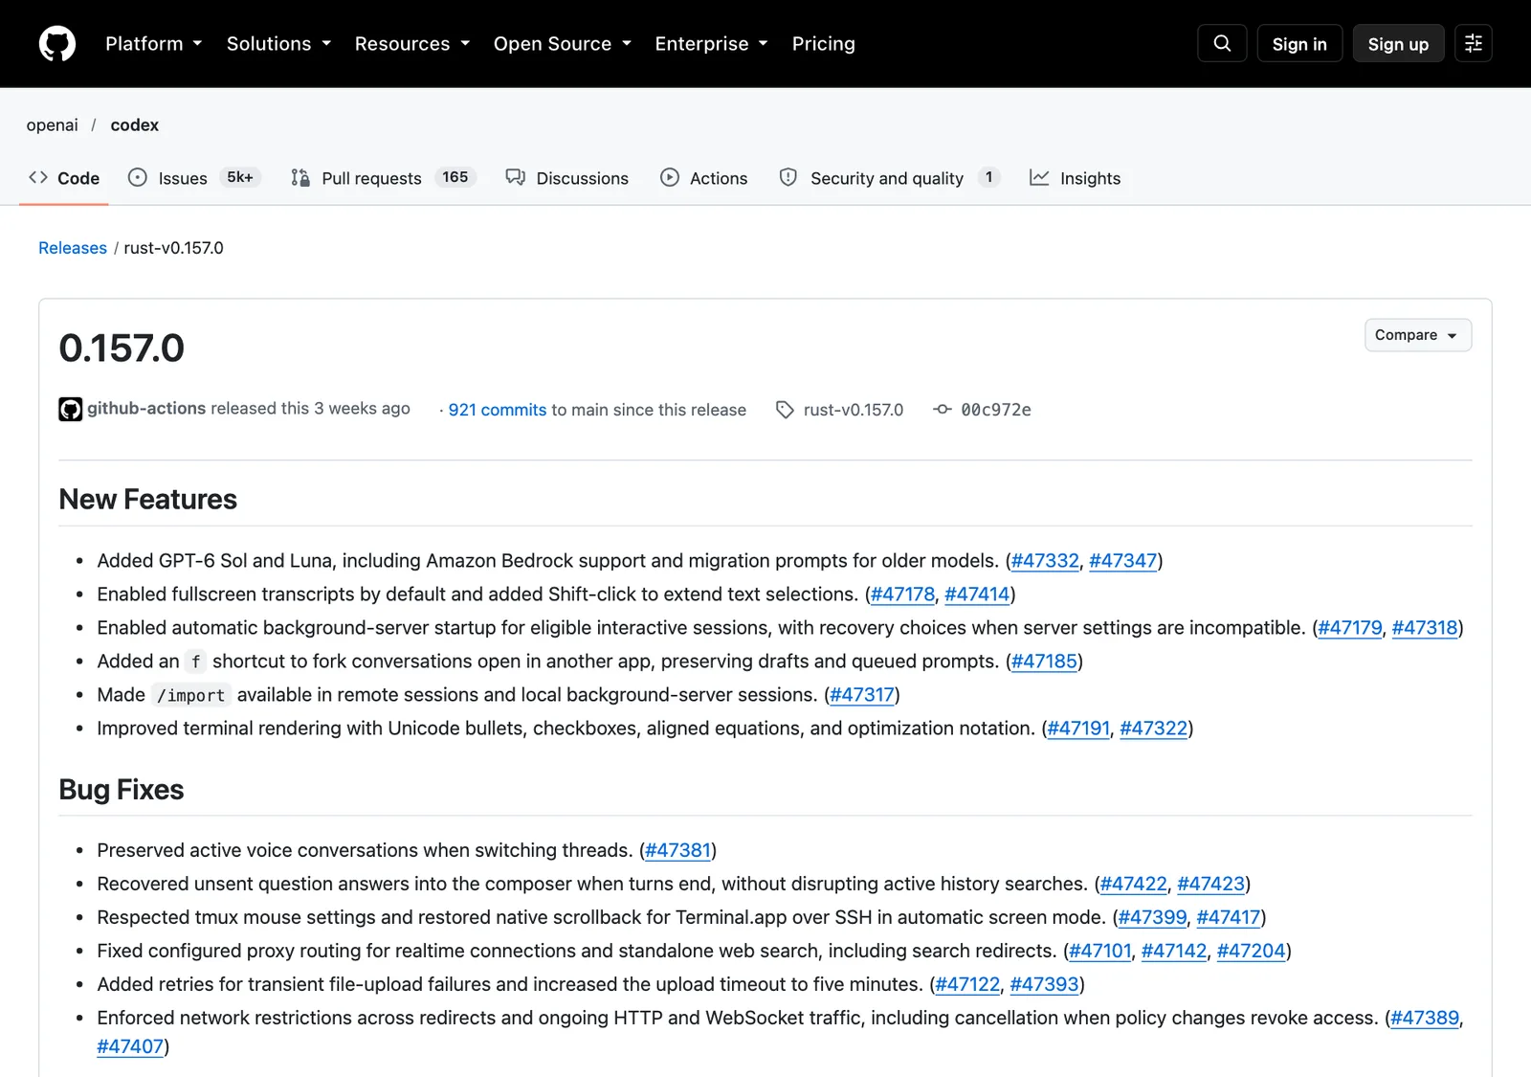Image resolution: width=1531 pixels, height=1077 pixels.
Task: Open the Discussions tab
Action: click(567, 178)
